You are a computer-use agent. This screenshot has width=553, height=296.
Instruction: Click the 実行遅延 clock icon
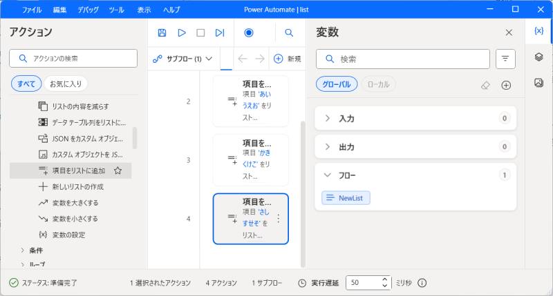pos(302,283)
